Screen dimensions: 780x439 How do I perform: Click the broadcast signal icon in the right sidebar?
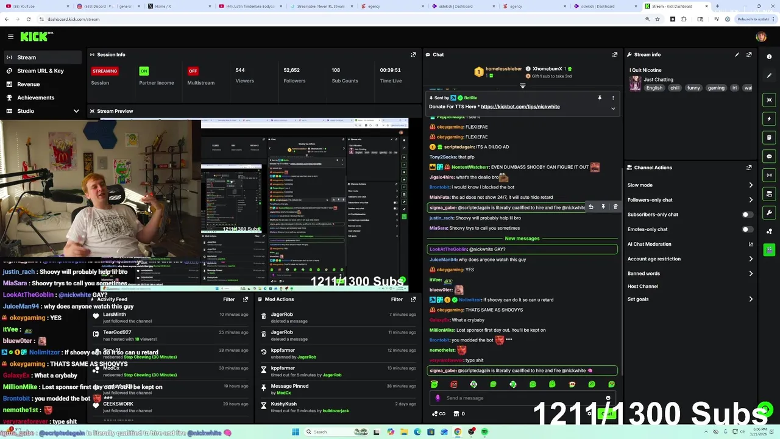click(x=769, y=176)
